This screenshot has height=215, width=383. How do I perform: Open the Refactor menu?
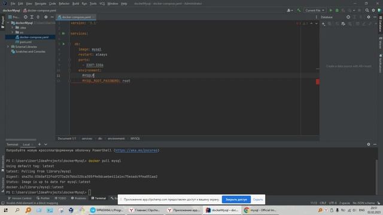coord(64,4)
